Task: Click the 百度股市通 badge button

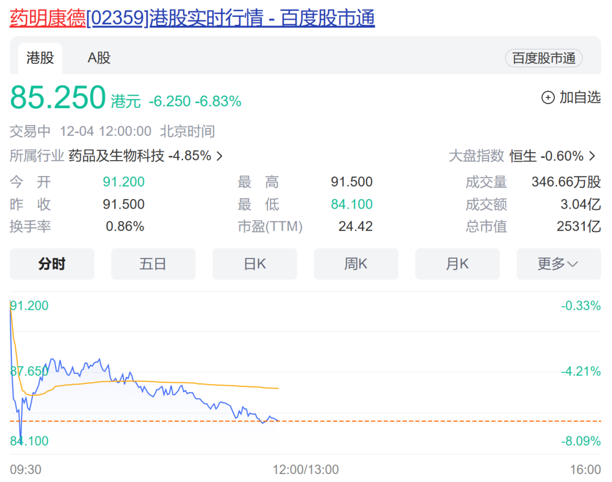Action: tap(543, 58)
